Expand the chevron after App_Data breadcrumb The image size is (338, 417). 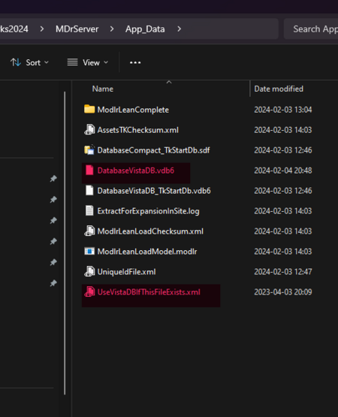pos(179,29)
